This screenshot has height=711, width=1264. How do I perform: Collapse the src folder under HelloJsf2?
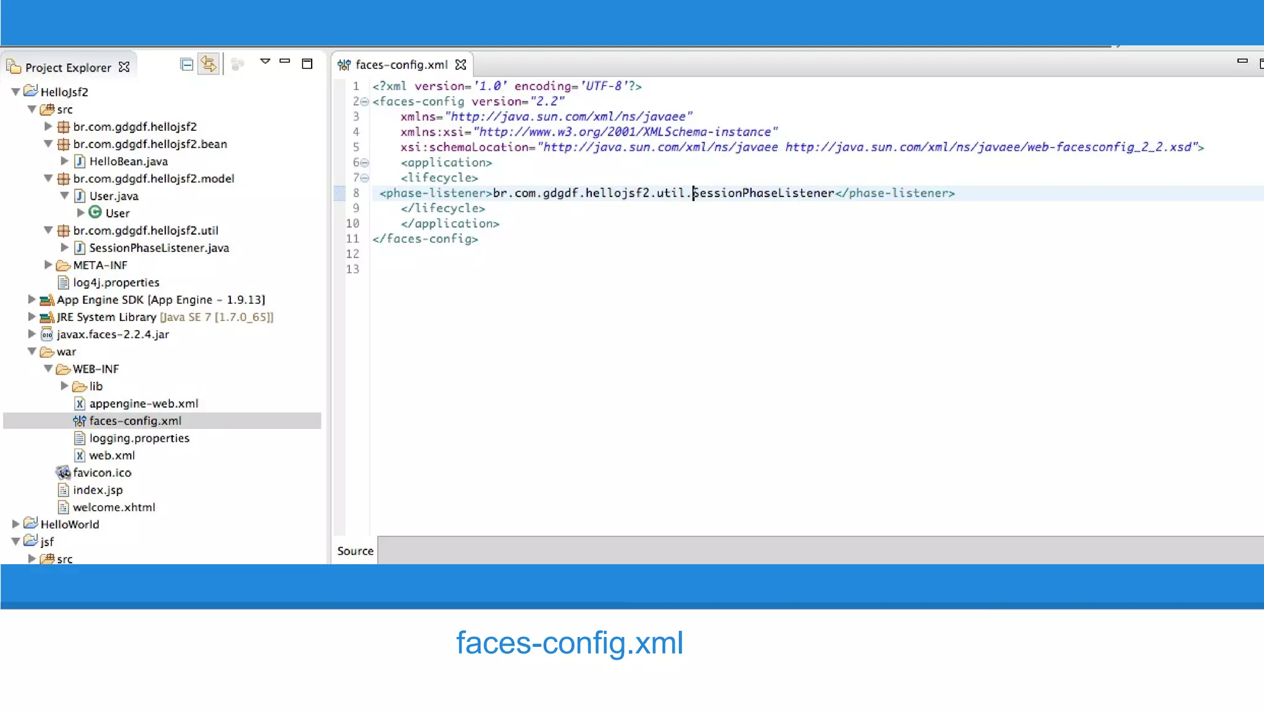(31, 109)
